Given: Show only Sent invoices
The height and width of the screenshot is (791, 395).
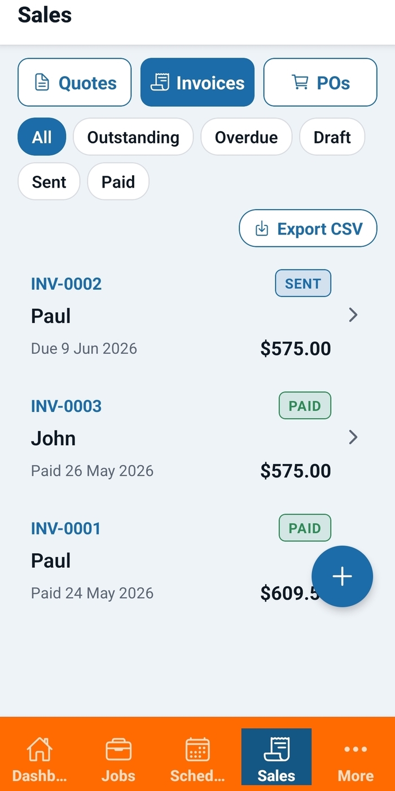Looking at the screenshot, I should click(49, 182).
